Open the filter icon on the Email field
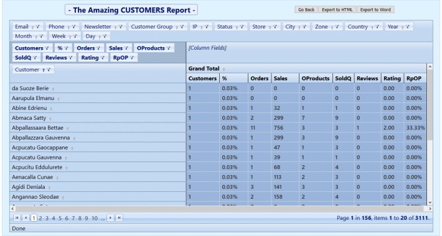Screen dimensions: 442x236 (38, 27)
